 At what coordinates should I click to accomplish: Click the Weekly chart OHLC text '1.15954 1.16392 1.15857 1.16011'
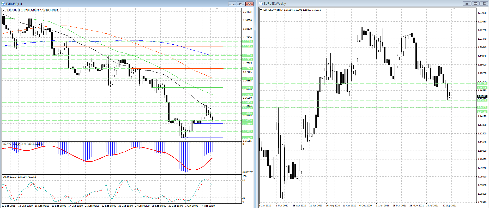click(303, 10)
